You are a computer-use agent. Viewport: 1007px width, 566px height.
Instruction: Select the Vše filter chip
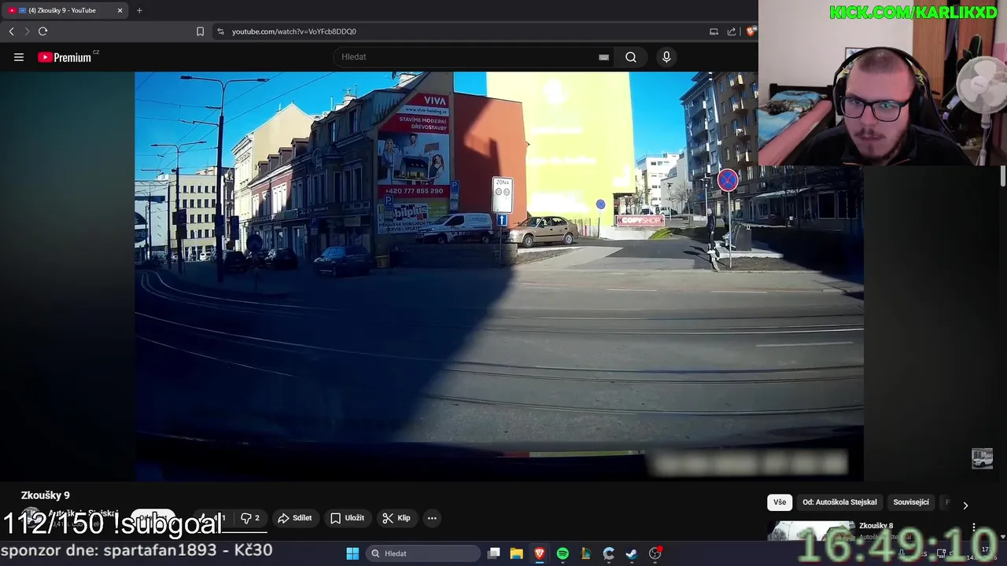click(x=779, y=502)
